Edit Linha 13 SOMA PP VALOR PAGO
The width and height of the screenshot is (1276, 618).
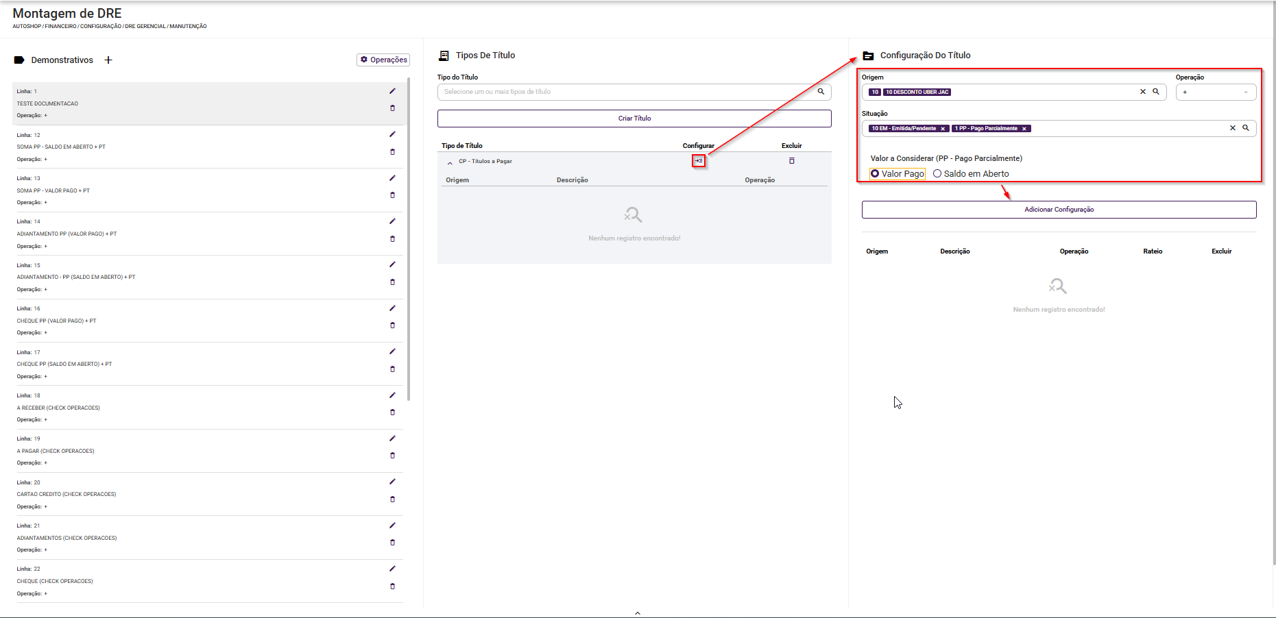[x=392, y=178]
